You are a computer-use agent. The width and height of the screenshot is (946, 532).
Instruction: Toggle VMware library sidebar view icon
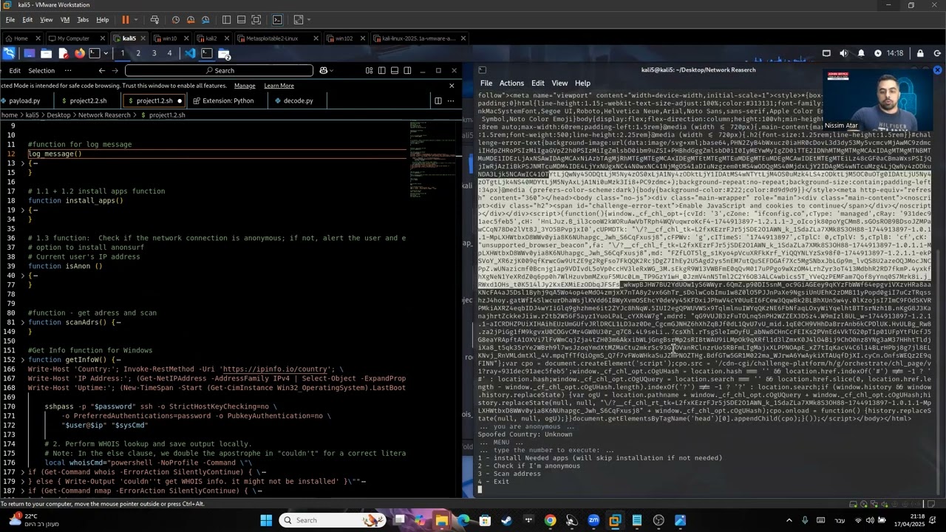(225, 20)
